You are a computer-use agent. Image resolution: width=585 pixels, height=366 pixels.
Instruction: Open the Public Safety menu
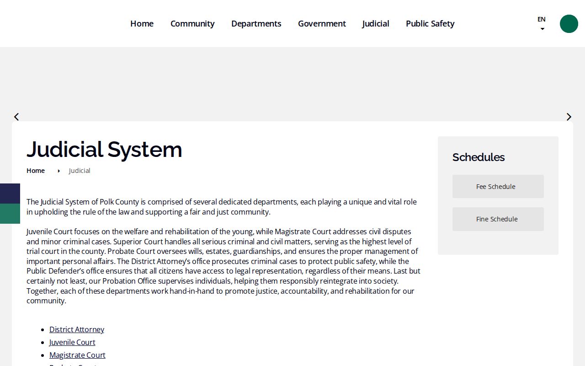pos(430,24)
